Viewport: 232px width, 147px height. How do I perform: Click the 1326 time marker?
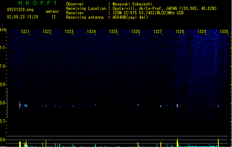pyautogui.click(x=135, y=32)
